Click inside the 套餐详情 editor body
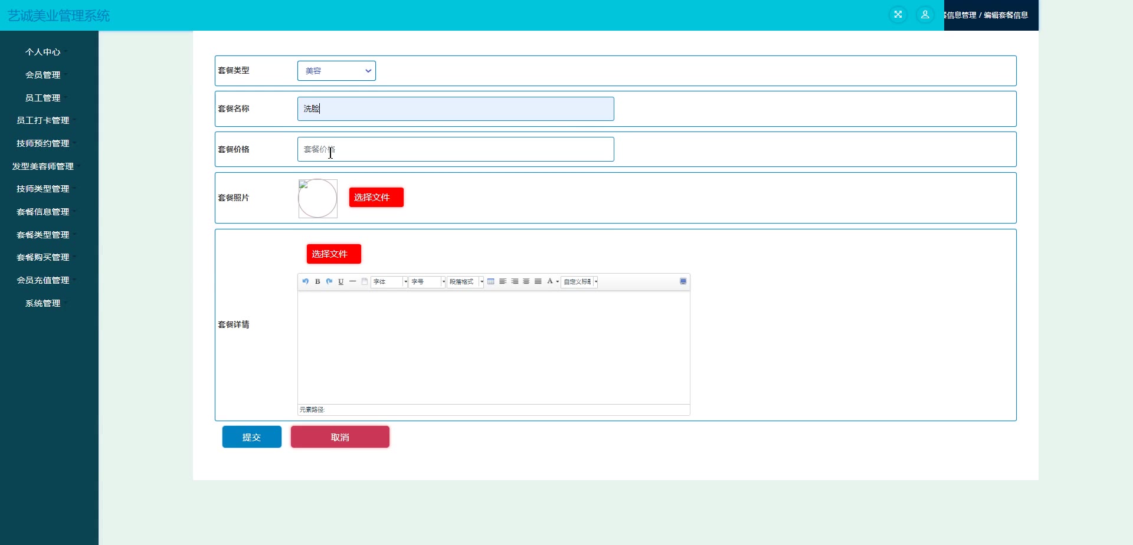The height and width of the screenshot is (545, 1133). pyautogui.click(x=494, y=347)
